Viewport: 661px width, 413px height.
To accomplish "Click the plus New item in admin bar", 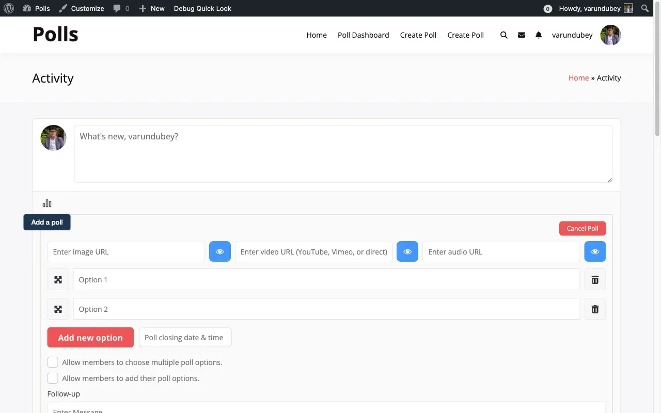I will click(x=152, y=8).
